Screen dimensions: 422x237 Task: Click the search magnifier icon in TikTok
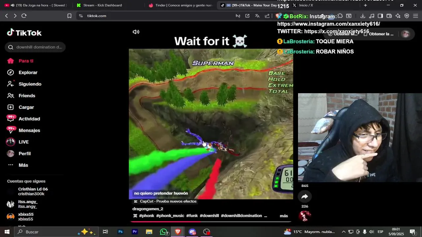click(11, 47)
